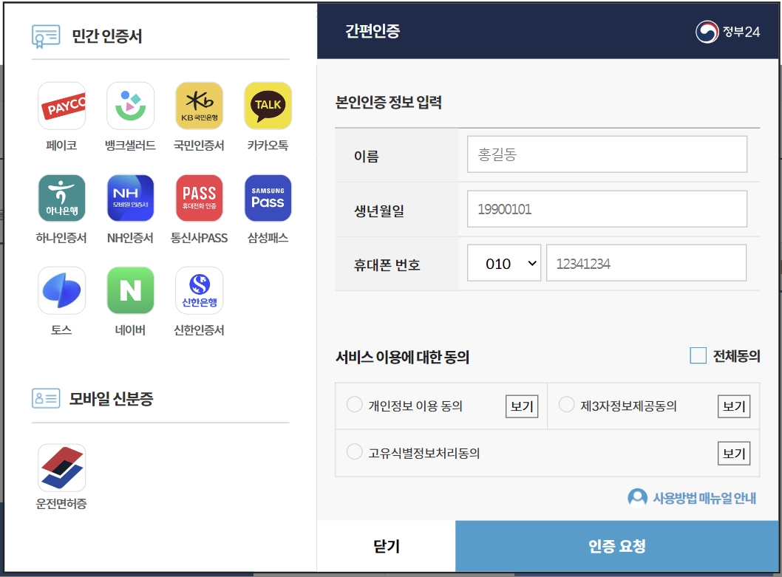Click the 제3자정보제공동의 label text
Image resolution: width=782 pixels, height=577 pixels.
[628, 406]
